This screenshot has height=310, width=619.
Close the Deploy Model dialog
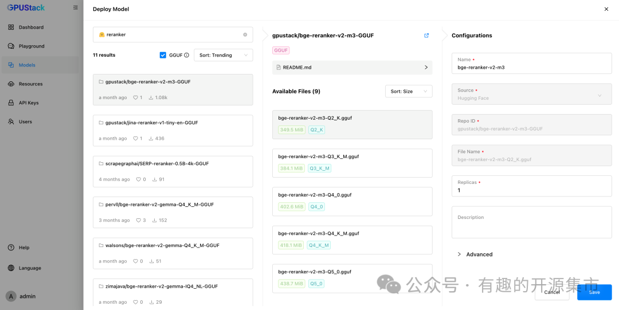coord(606,9)
